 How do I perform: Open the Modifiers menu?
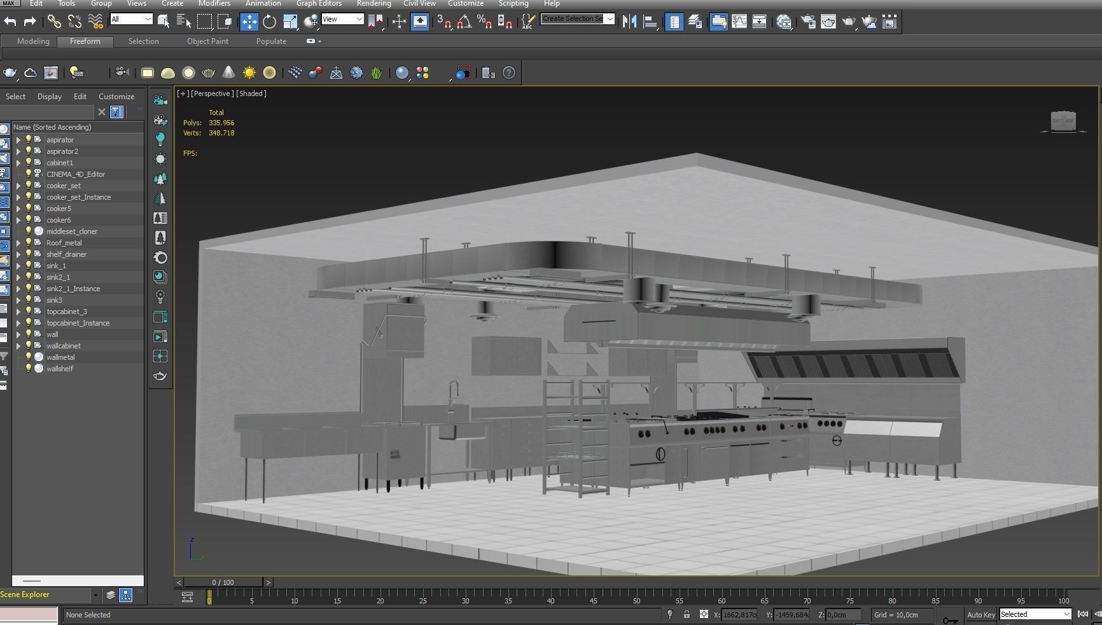pos(214,3)
